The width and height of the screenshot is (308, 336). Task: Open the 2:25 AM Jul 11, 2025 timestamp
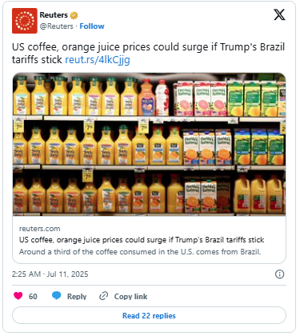coord(50,274)
